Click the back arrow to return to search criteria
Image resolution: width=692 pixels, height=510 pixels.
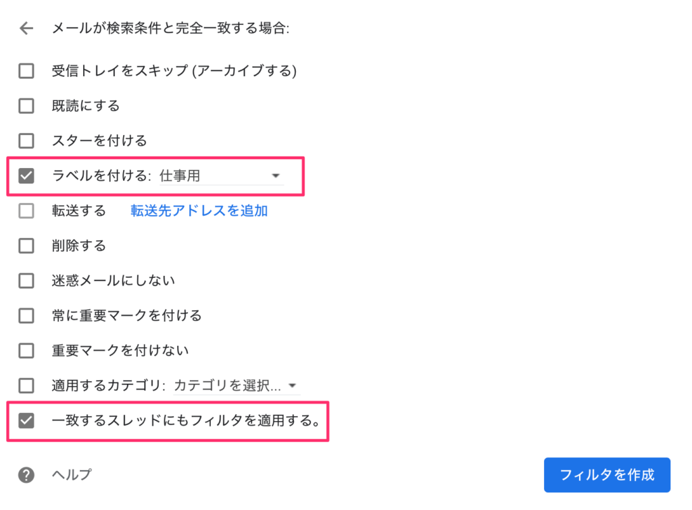(x=26, y=28)
